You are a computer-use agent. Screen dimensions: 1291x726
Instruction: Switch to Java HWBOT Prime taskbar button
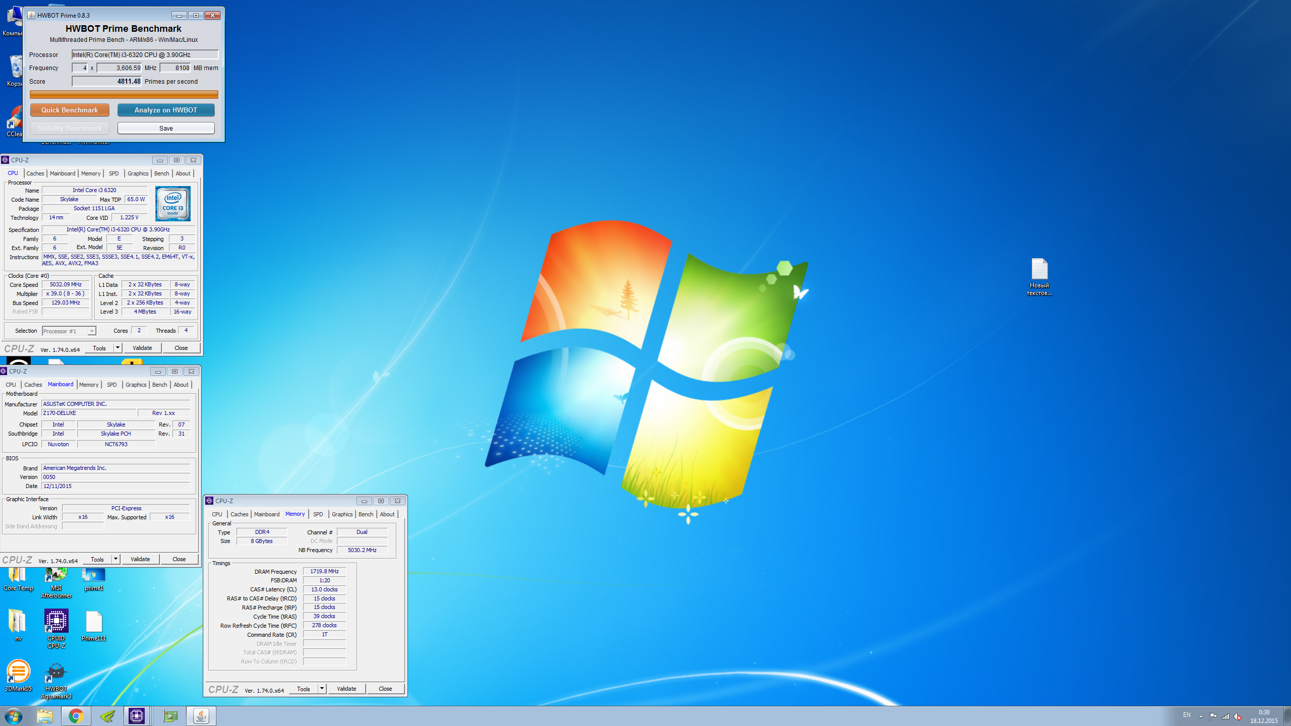pos(201,716)
